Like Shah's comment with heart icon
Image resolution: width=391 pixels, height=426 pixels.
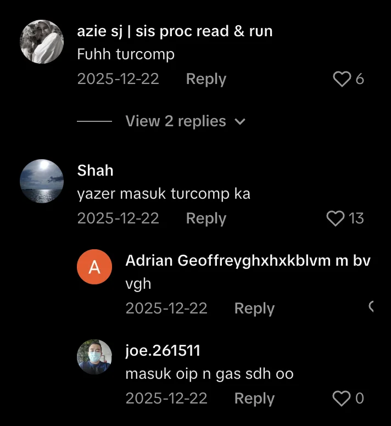tap(336, 218)
